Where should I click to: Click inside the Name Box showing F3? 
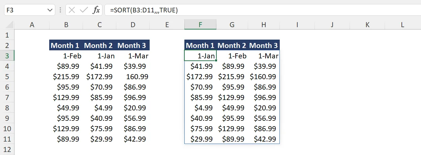pyautogui.click(x=24, y=10)
